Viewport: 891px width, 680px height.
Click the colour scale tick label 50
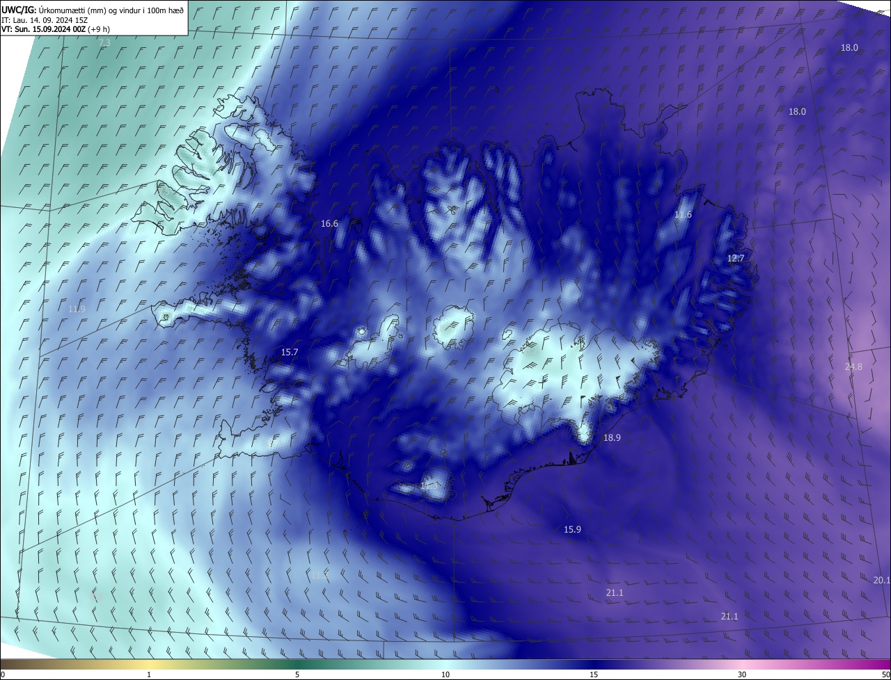[885, 674]
